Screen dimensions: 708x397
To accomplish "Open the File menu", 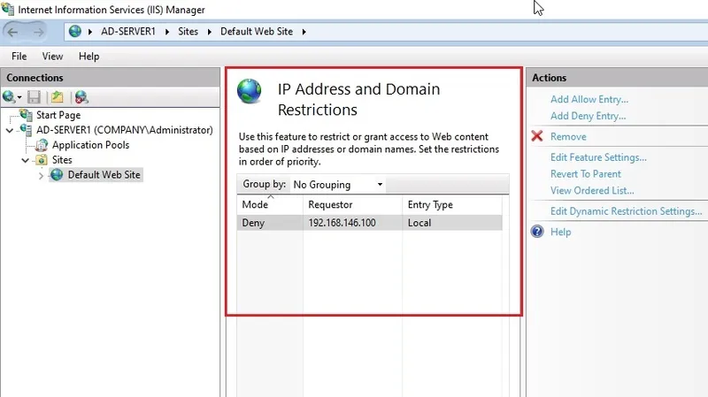I will [x=19, y=57].
